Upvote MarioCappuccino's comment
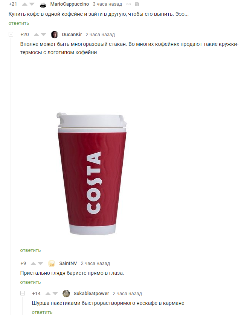The image size is (241, 315). point(24,4)
